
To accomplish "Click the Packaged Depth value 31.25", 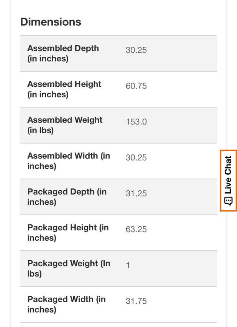I will [x=136, y=194].
